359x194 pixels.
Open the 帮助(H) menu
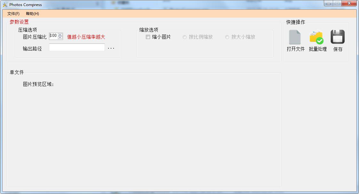pos(32,14)
